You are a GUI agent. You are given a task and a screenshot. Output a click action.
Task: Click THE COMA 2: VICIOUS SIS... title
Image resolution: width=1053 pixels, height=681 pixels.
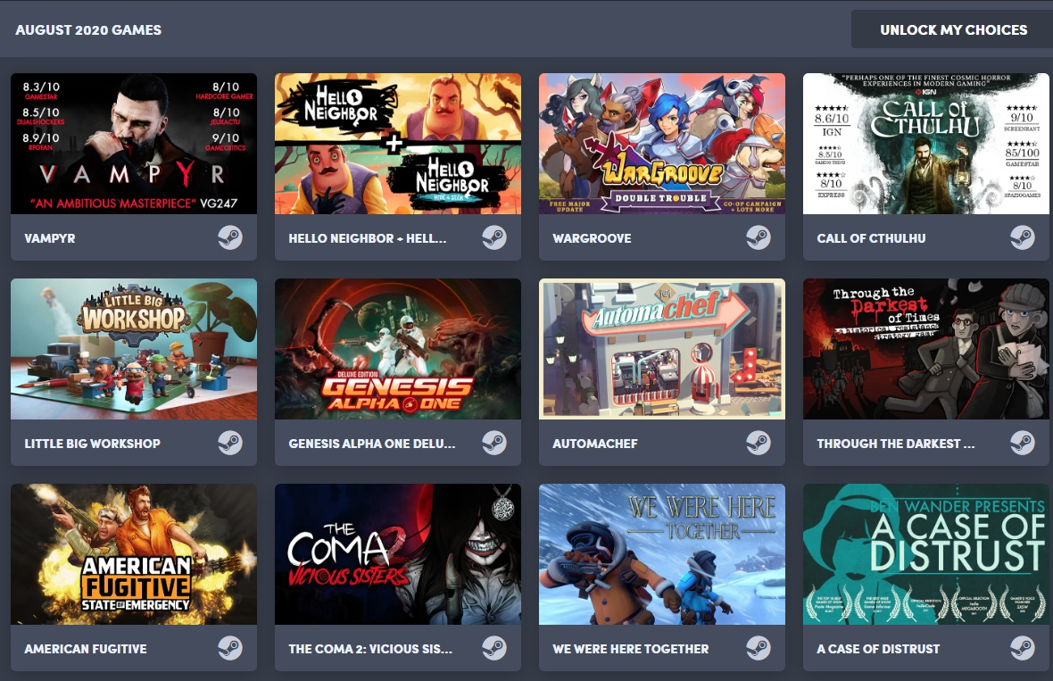[x=370, y=650]
